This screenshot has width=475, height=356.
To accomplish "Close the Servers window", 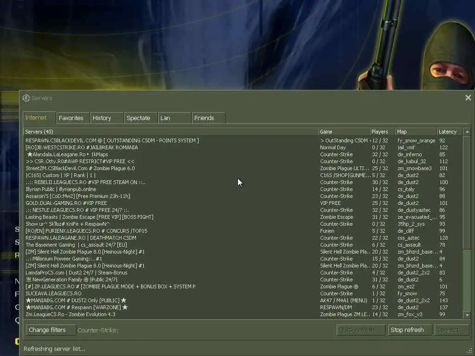I will click(x=468, y=97).
